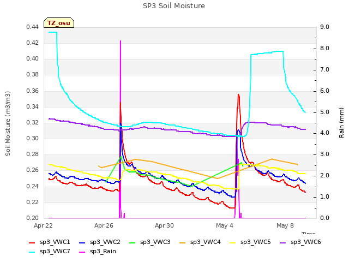Click the May 4 x-axis tick label
Image resolution: width=349 pixels, height=262 pixels.
click(x=225, y=225)
